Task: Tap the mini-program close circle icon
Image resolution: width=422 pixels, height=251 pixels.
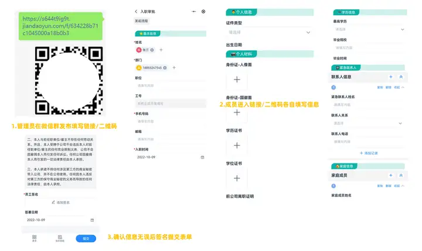Action: coord(203,12)
